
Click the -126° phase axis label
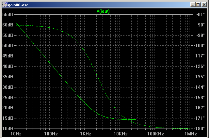(x=200, y=66)
